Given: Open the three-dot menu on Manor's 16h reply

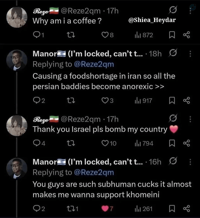Looking at the screenshot, I should [190, 162].
